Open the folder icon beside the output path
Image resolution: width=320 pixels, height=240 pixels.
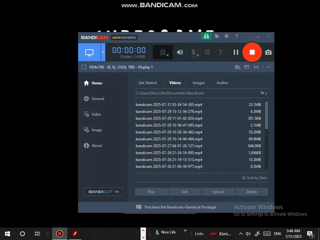tap(262, 93)
